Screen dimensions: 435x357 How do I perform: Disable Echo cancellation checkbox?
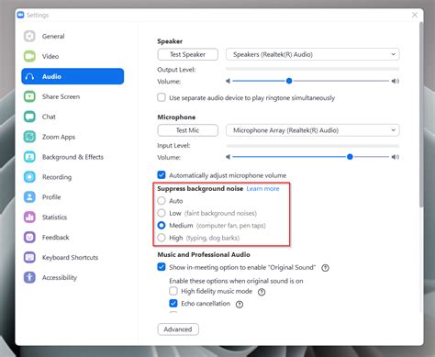click(173, 303)
